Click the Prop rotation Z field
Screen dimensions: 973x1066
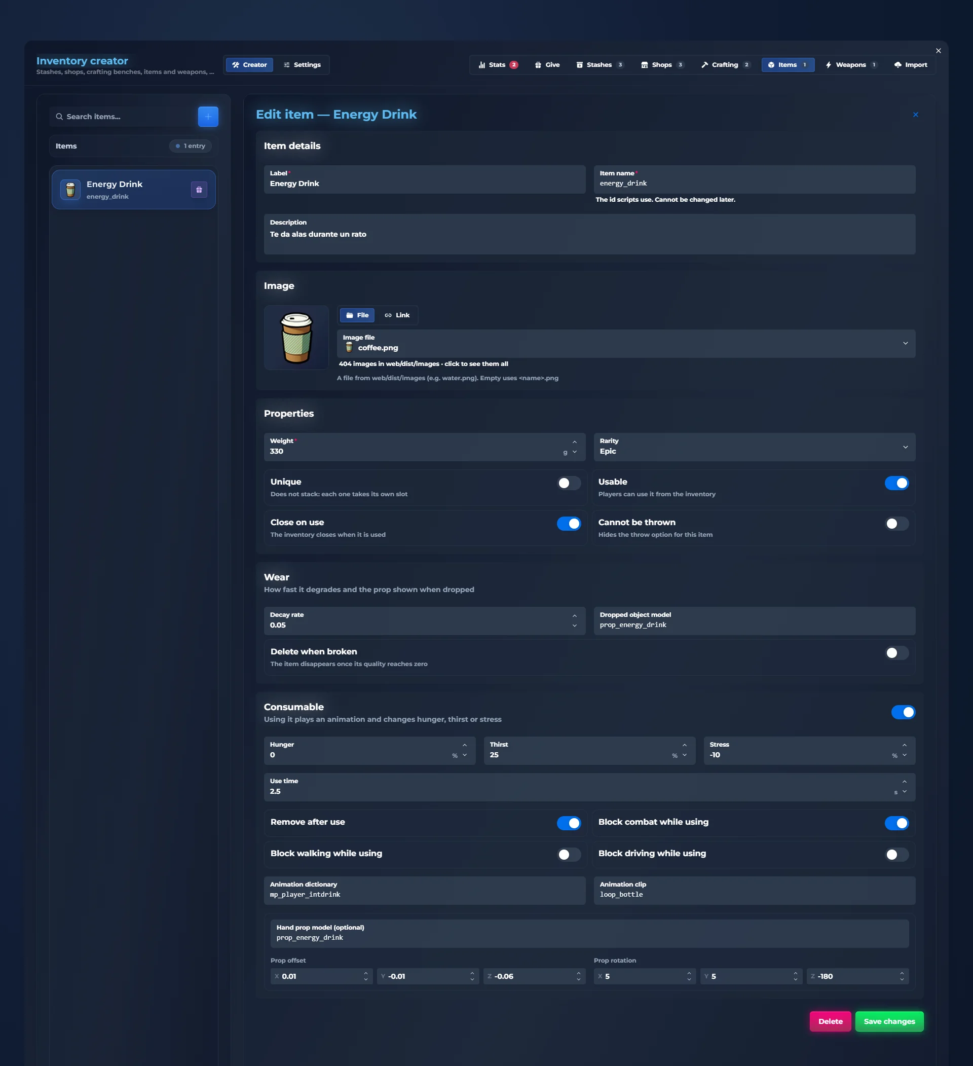(x=857, y=976)
